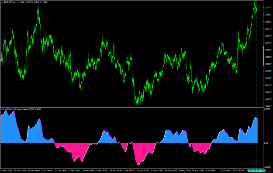The width and height of the screenshot is (273, 173).
Task: Click the 1.09417 price scale label
Action: 268,43
